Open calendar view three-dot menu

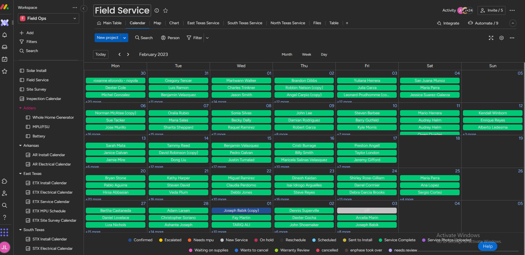point(512,38)
